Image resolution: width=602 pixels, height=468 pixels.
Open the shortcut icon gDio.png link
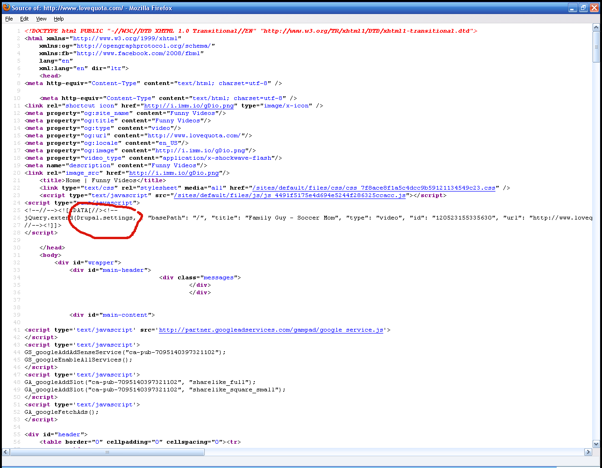(189, 106)
